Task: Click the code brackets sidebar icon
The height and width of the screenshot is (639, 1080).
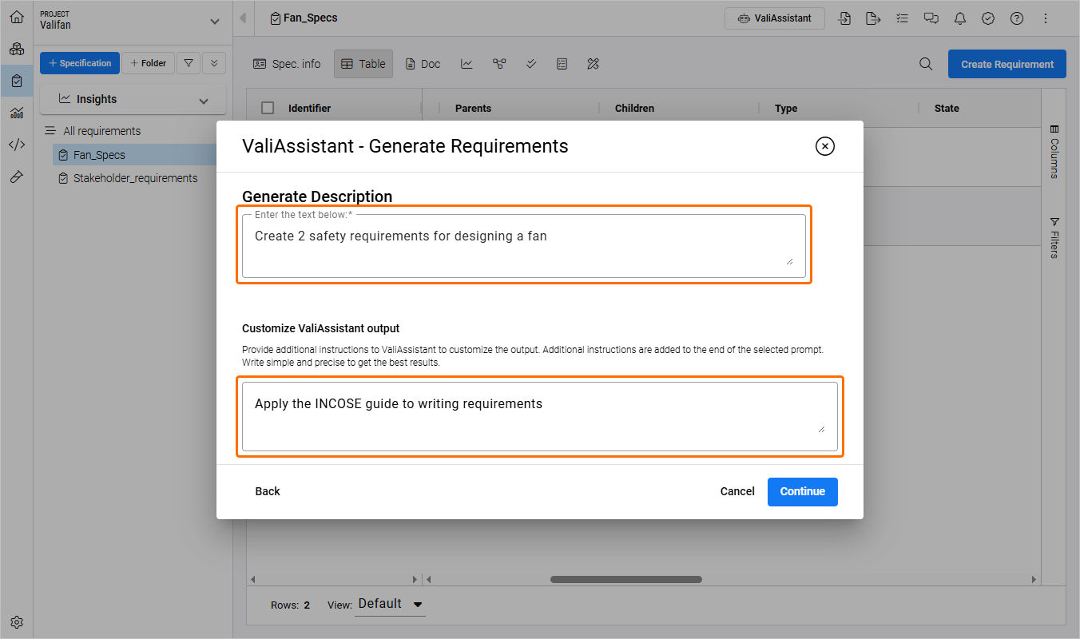Action: [x=17, y=145]
